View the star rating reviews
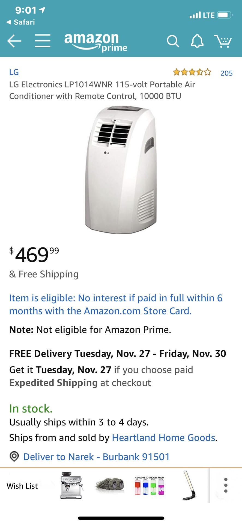Viewport: 242px width, 525px height. coord(192,72)
